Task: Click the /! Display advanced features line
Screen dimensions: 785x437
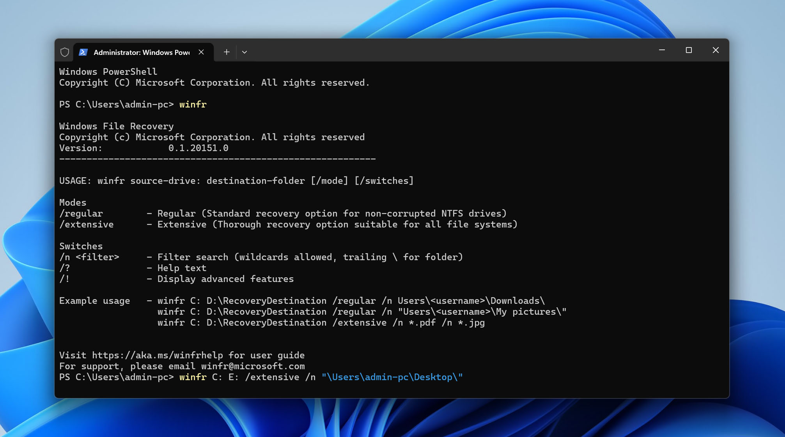Action: tap(176, 279)
